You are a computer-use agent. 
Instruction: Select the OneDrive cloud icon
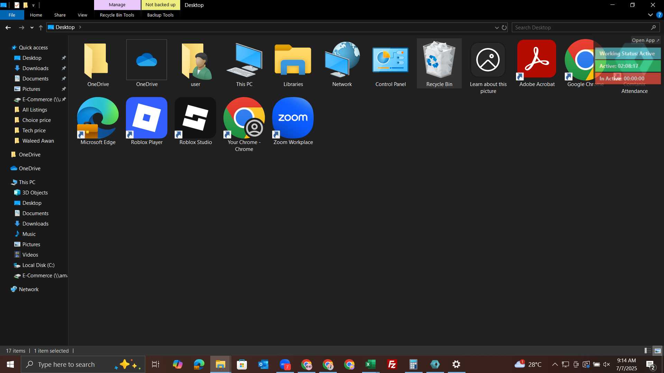(x=147, y=64)
